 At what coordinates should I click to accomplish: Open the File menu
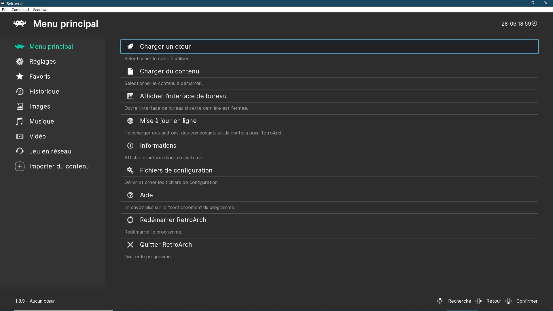pyautogui.click(x=5, y=10)
